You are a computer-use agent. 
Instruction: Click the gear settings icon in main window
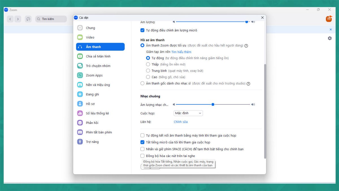[330, 38]
